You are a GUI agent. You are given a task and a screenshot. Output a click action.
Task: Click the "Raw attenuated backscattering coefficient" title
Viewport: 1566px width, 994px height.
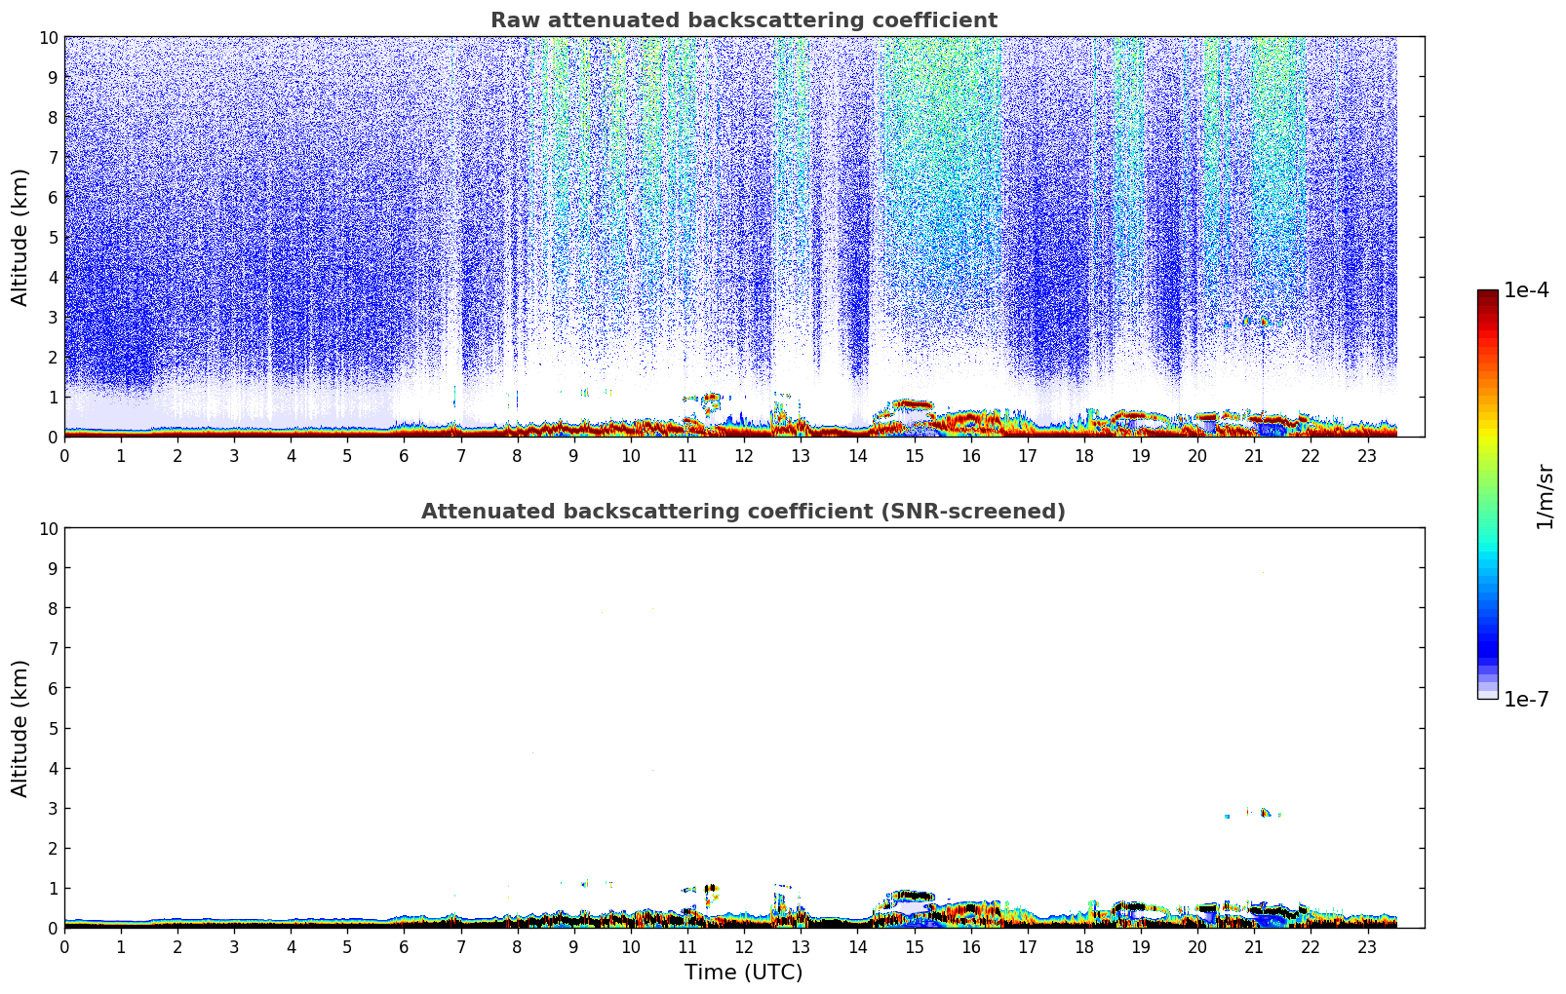743,20
